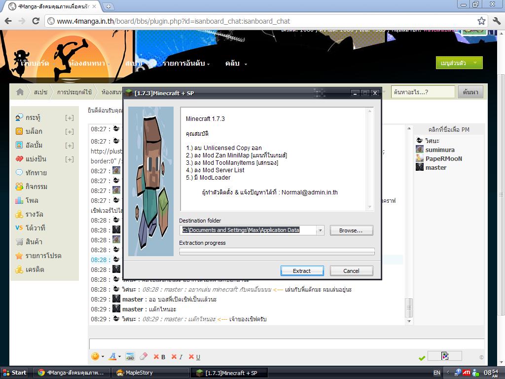Viewport: 505px width, 379px height.
Task: Open โพล in the sidebar
Action: [32, 201]
